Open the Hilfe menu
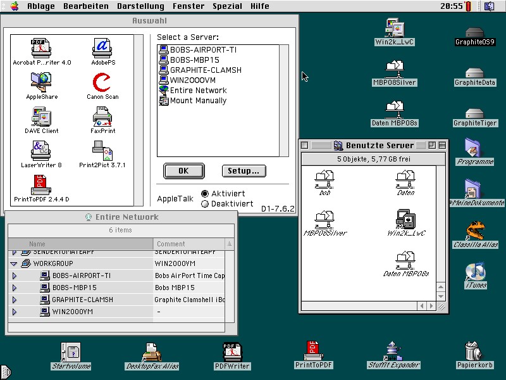 point(260,6)
